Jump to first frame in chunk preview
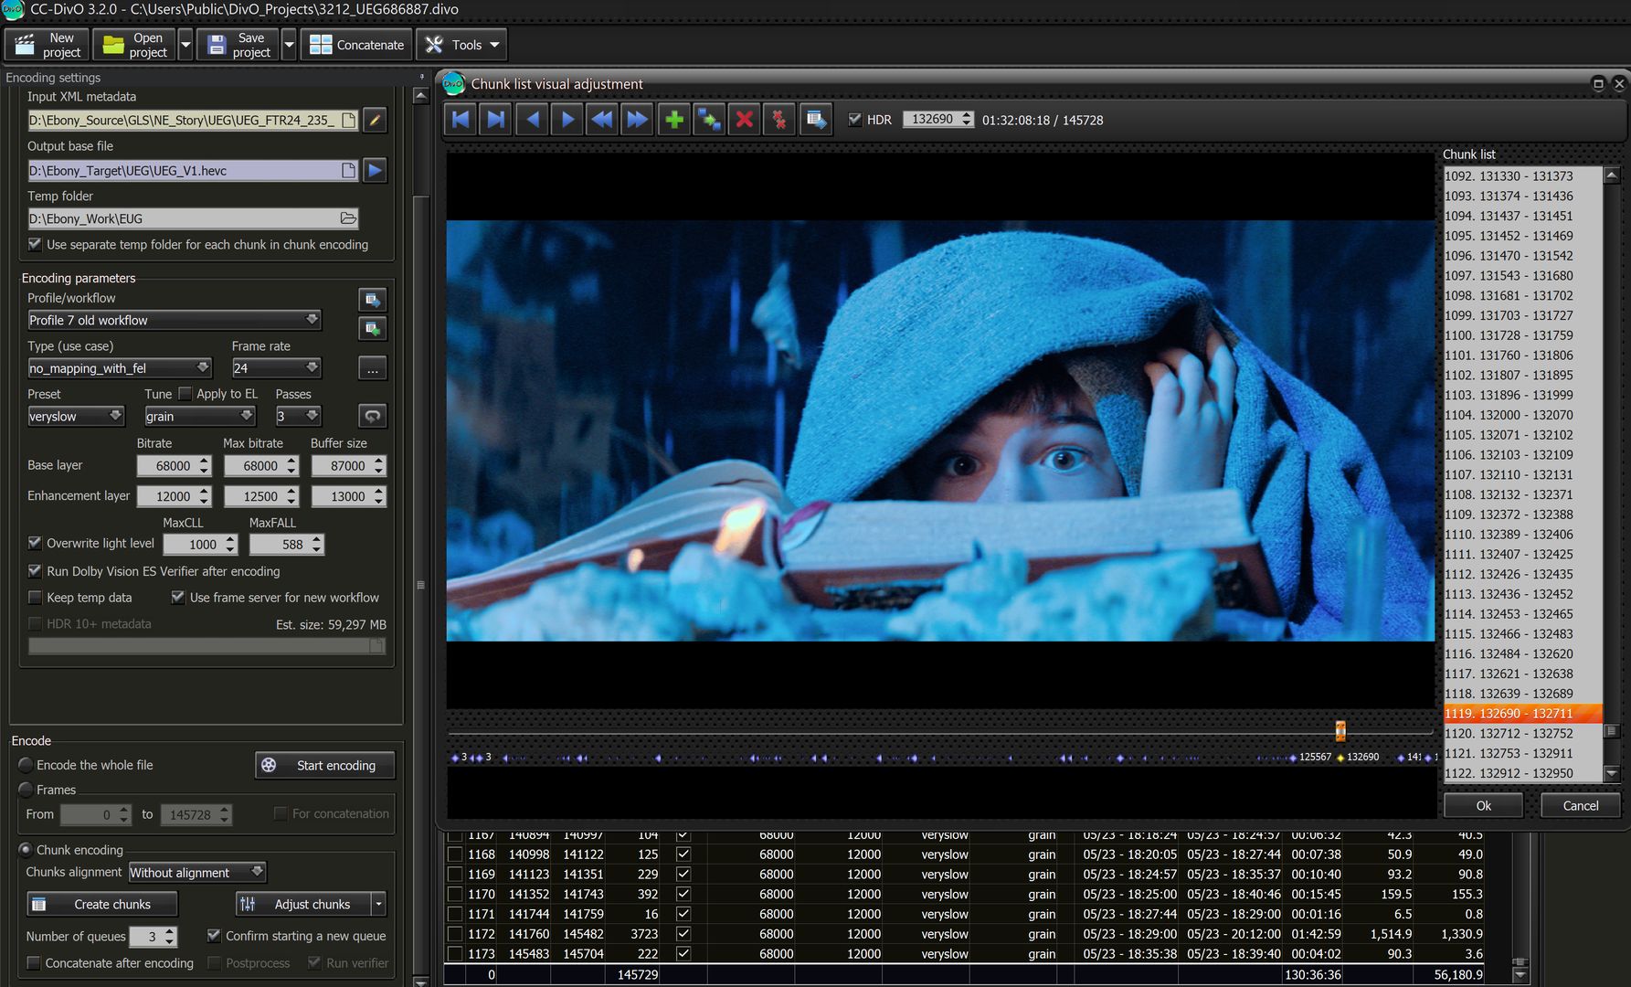 tap(460, 119)
